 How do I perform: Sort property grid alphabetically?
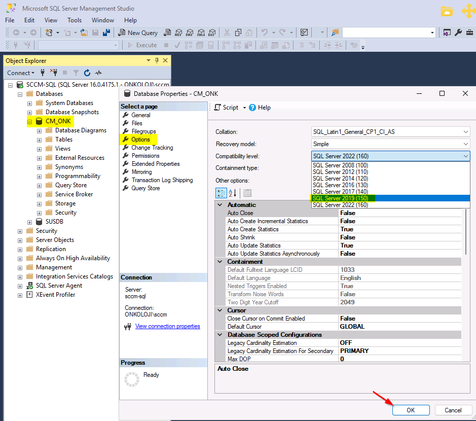point(233,193)
